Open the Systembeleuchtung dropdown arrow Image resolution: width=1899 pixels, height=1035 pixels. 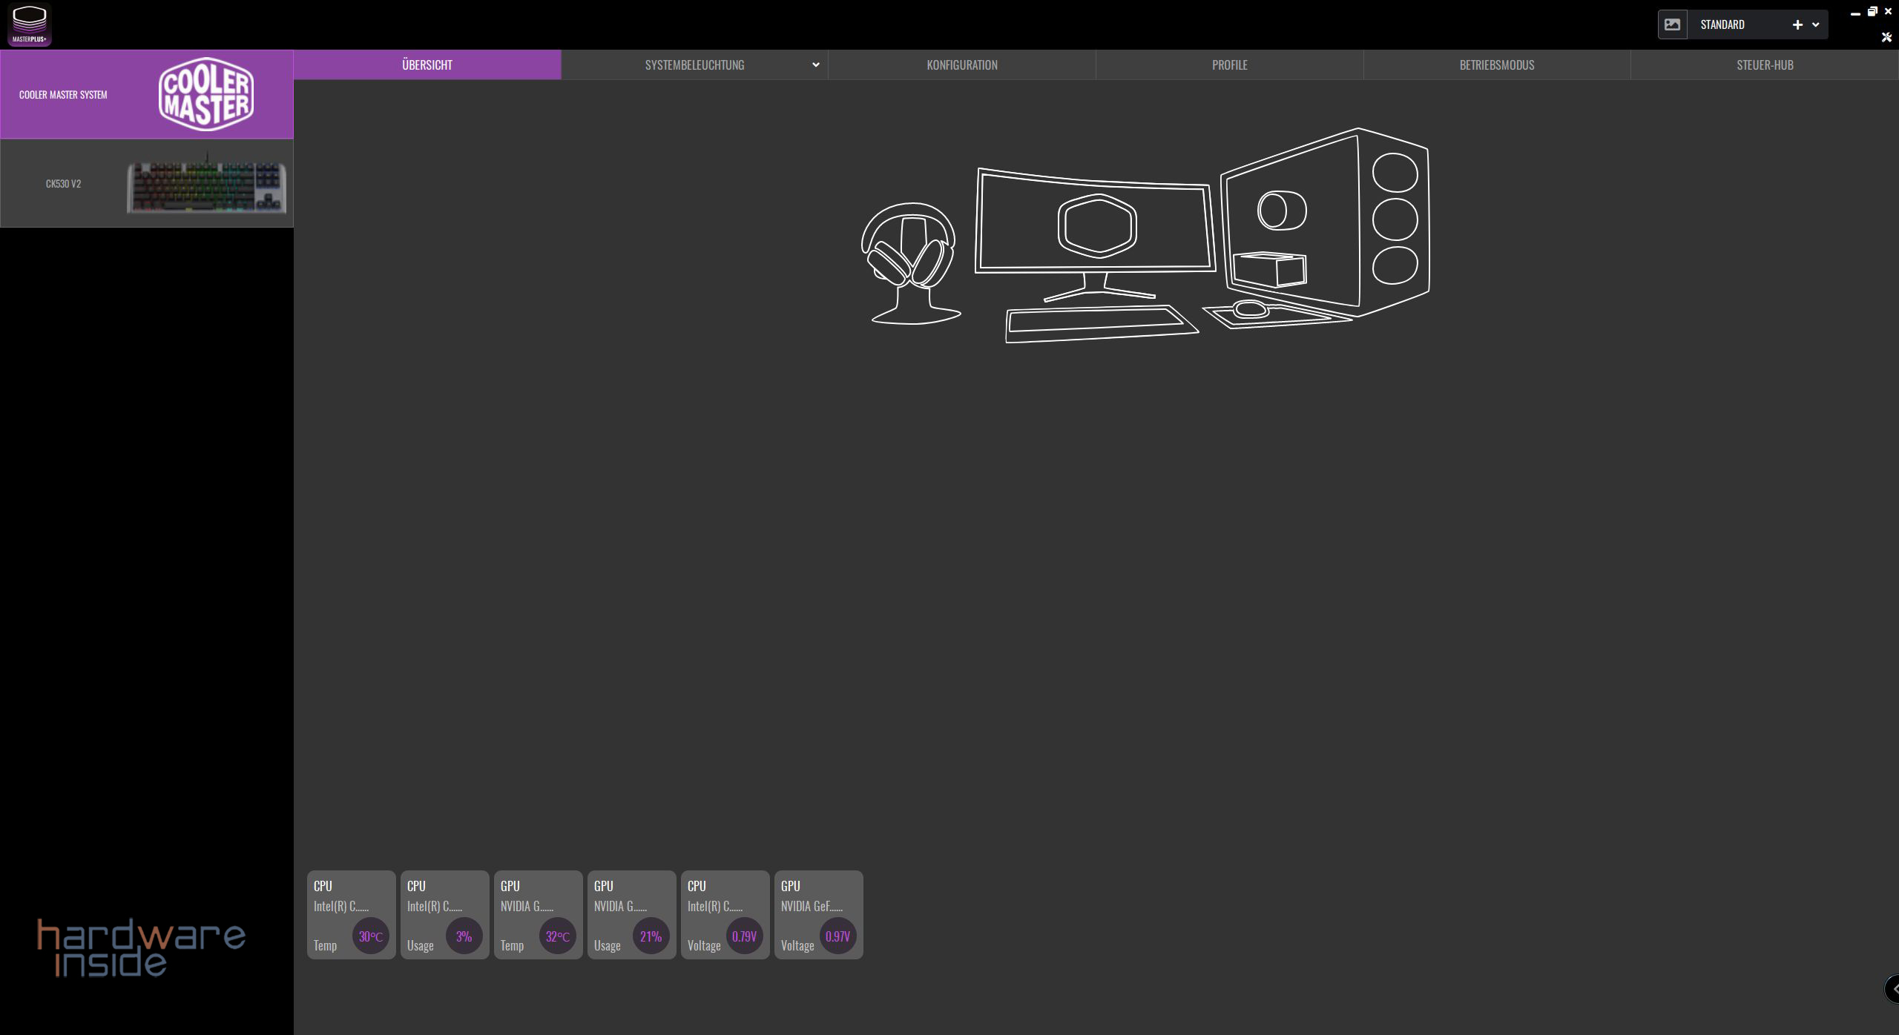pos(815,65)
